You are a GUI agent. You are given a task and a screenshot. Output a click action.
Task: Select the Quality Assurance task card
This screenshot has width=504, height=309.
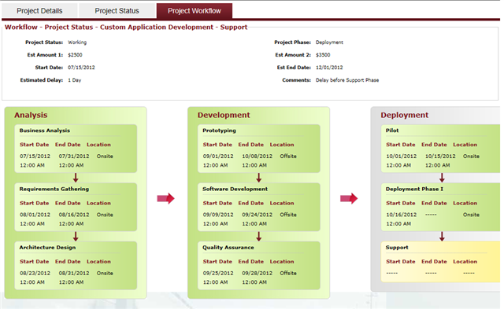pyautogui.click(x=259, y=266)
